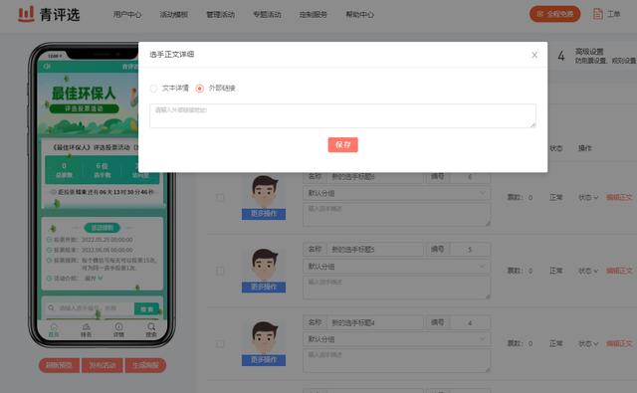This screenshot has width=637, height=393.
Task: Expand 活动介绍 chevron in phone preview
Action: [x=101, y=279]
